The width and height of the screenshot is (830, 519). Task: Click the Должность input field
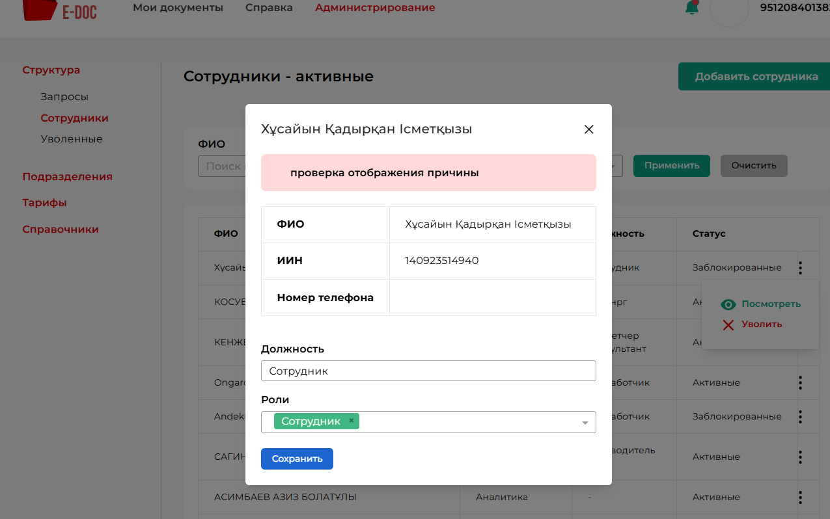click(428, 371)
